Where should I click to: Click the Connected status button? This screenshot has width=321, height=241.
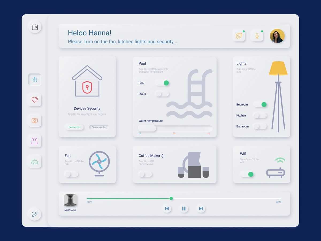click(x=75, y=127)
